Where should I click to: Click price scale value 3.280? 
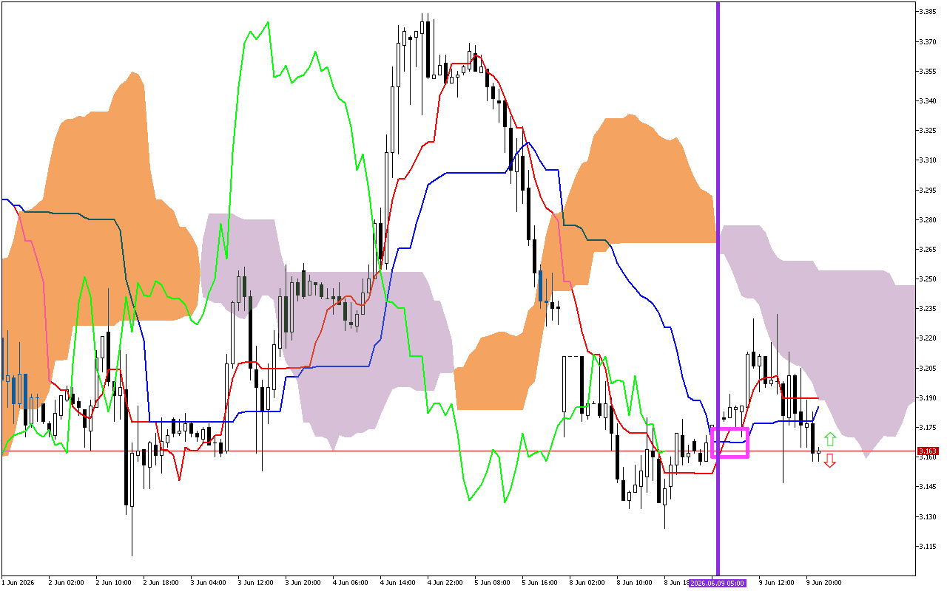point(928,219)
